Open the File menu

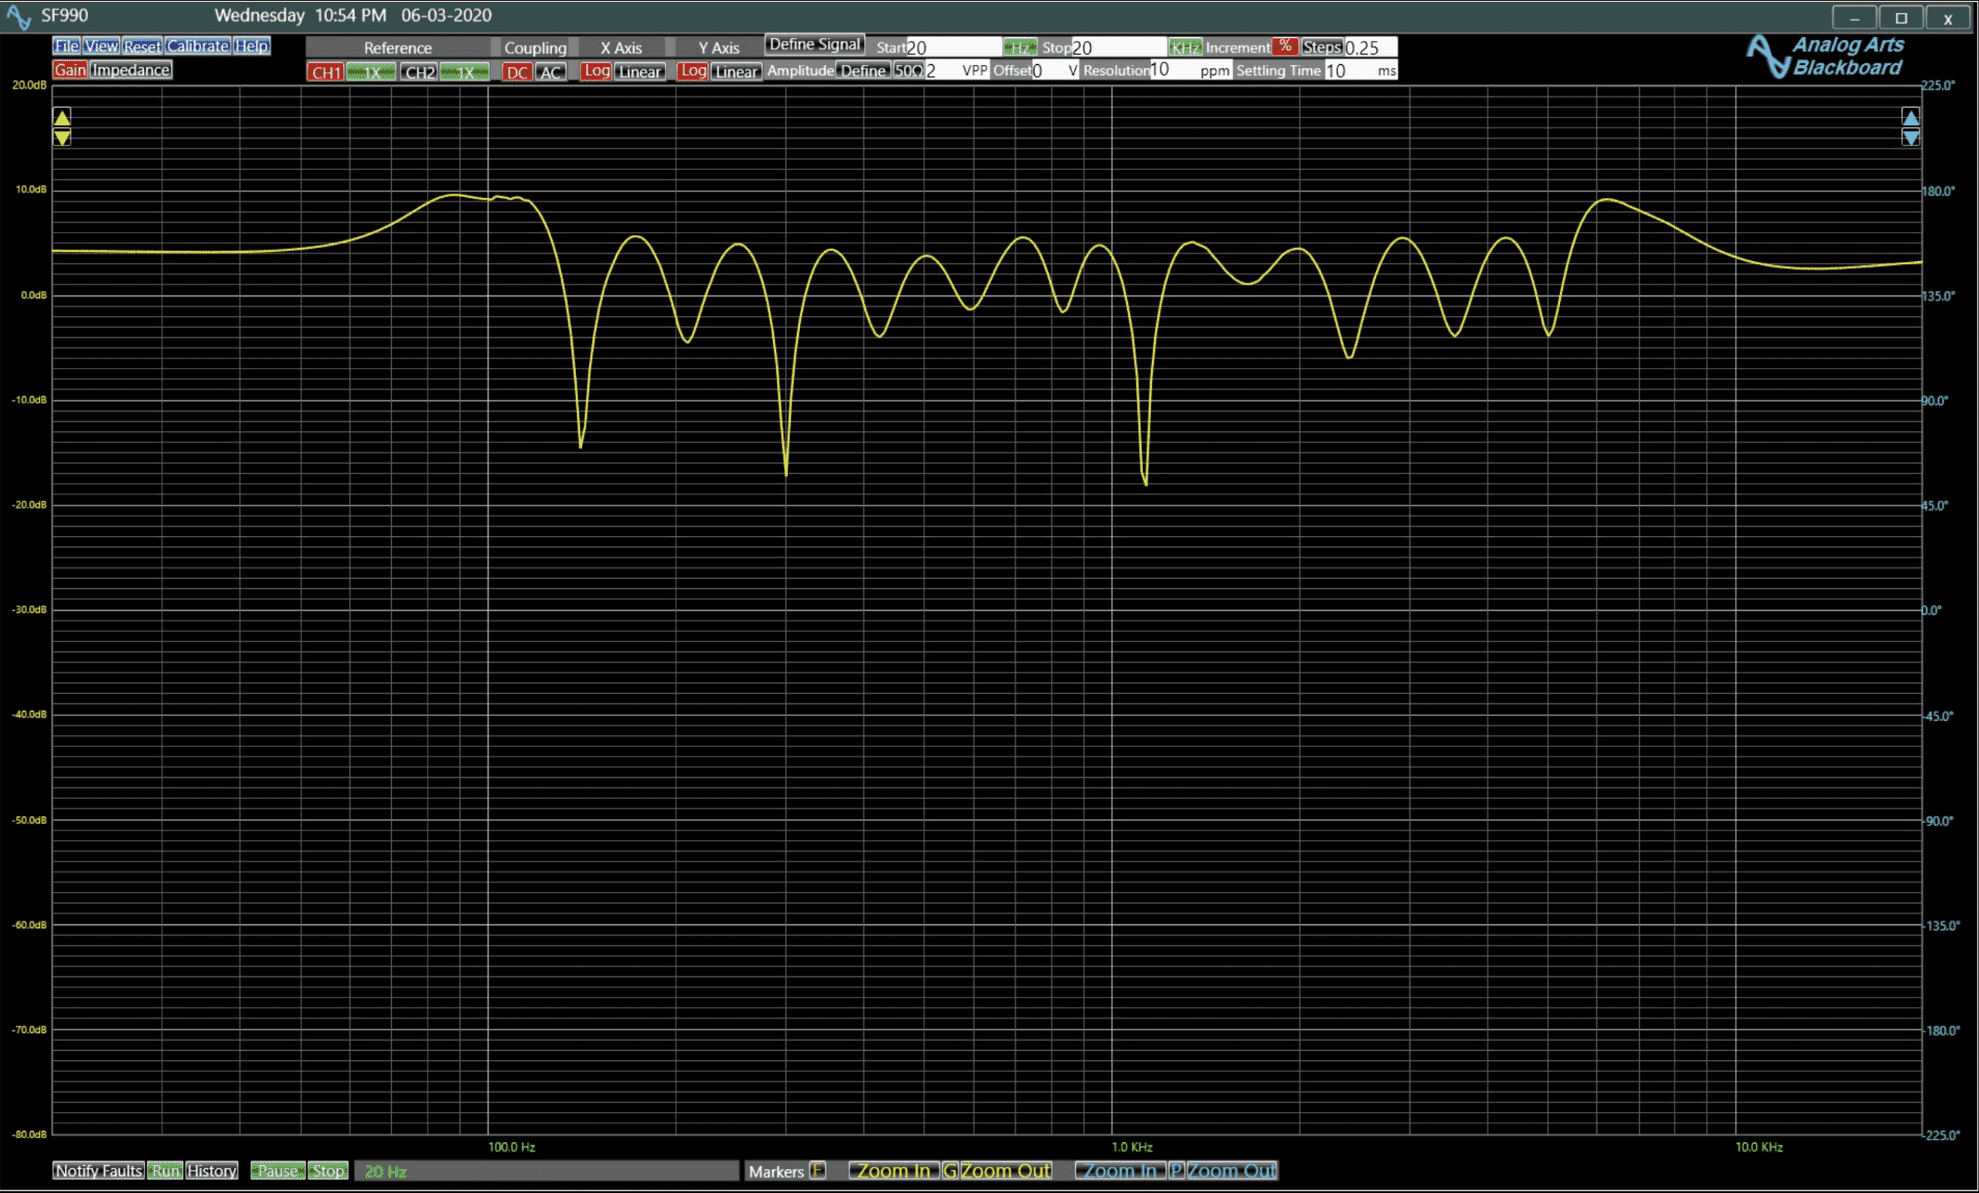pyautogui.click(x=66, y=46)
